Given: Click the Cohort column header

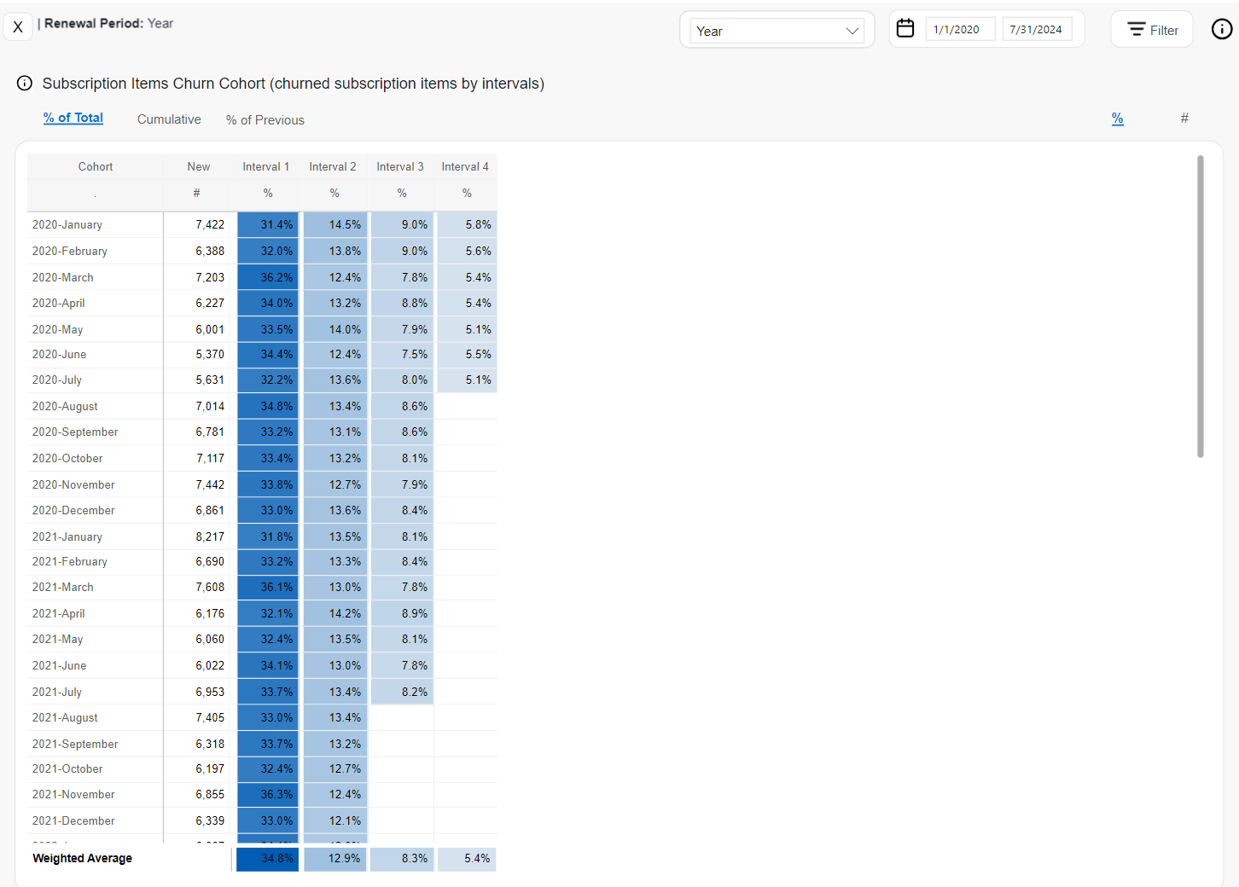Looking at the screenshot, I should pyautogui.click(x=96, y=167).
